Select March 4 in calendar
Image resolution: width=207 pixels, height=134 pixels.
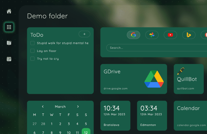pyautogui.click(x=77, y=124)
